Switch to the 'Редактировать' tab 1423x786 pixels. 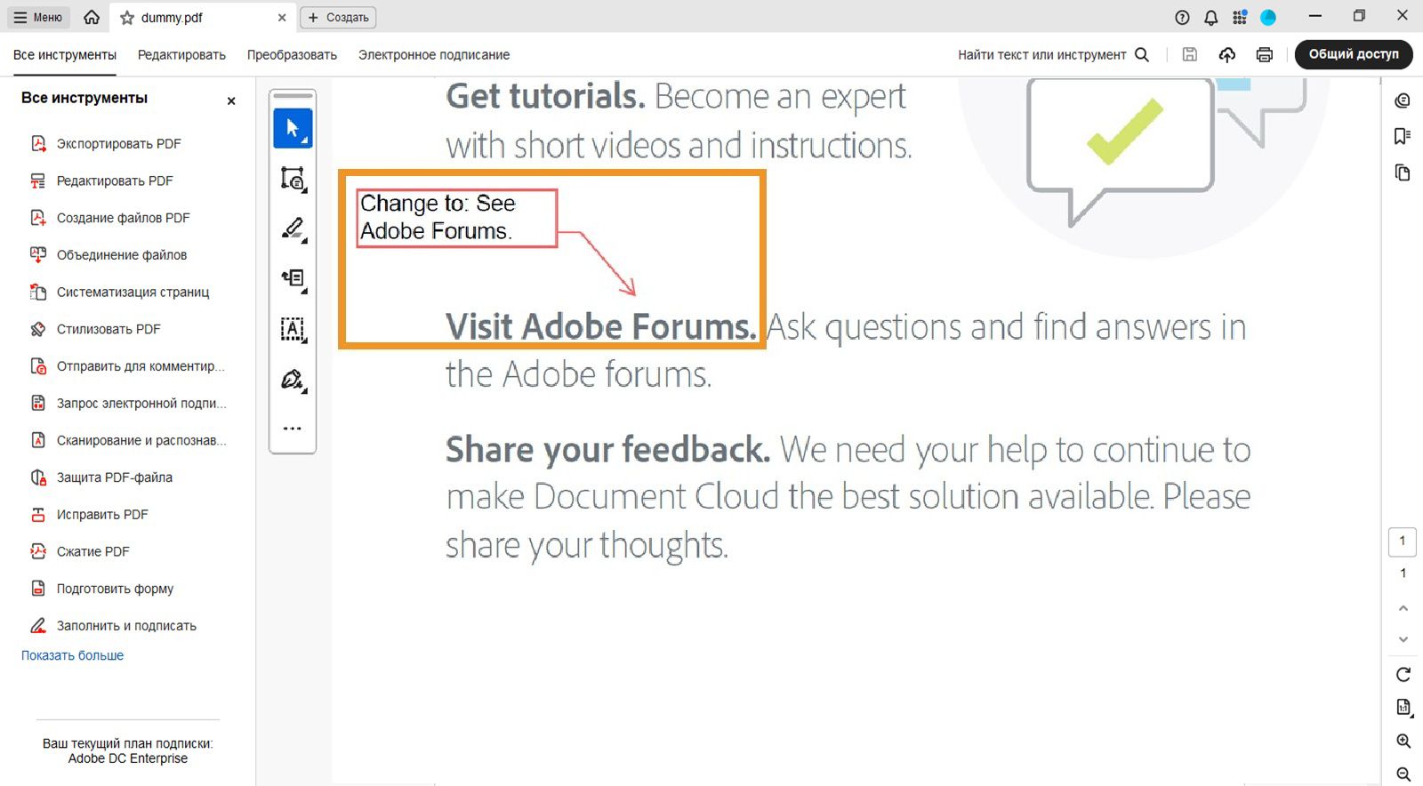pos(181,55)
